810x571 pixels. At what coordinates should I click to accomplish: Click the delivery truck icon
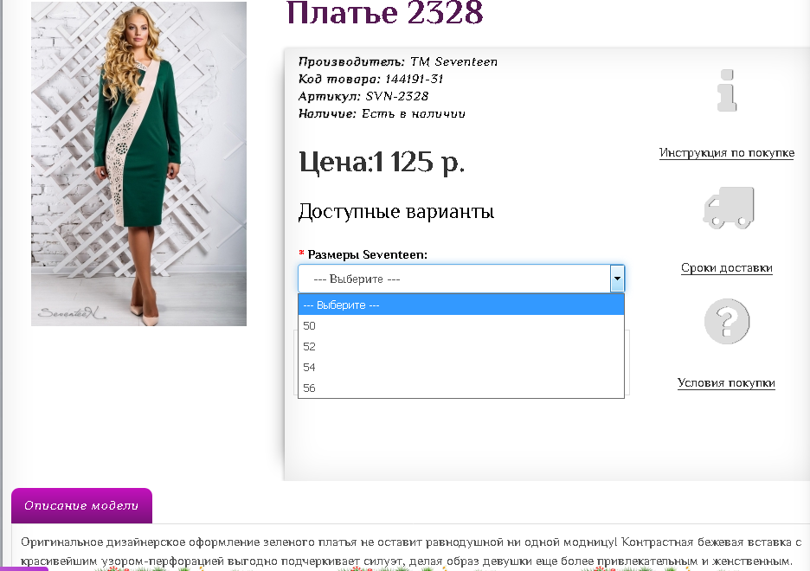click(x=728, y=208)
